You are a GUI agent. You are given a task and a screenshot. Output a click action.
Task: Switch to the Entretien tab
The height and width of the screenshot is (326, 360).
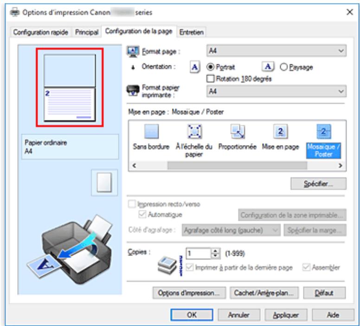tap(191, 32)
